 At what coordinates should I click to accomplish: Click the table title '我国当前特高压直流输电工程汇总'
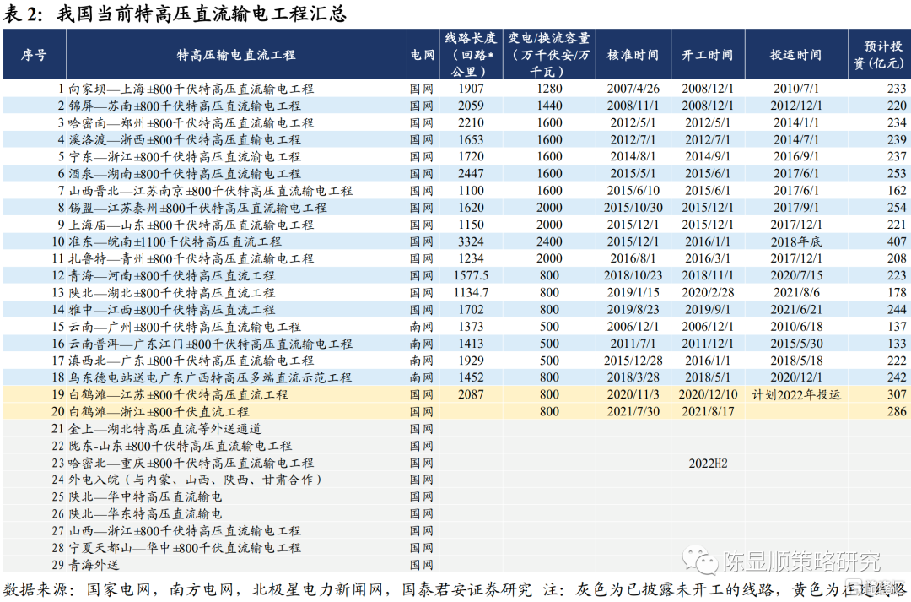pyautogui.click(x=201, y=14)
